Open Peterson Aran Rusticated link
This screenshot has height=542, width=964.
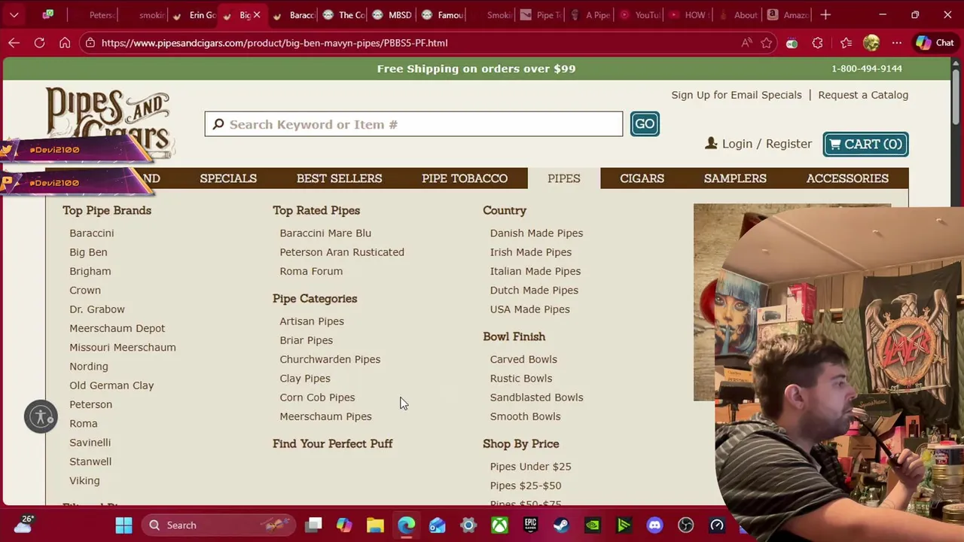click(342, 252)
